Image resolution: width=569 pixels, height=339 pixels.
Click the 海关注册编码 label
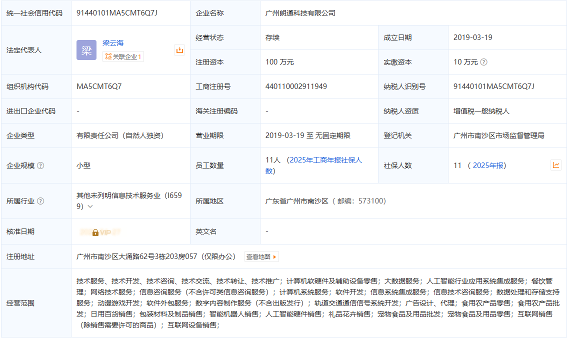click(x=216, y=111)
